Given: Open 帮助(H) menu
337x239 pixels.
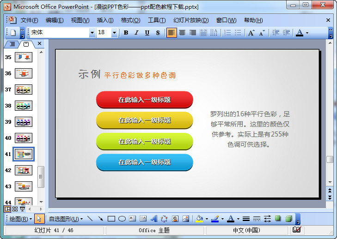Looking at the screenshot, I should (253, 20).
